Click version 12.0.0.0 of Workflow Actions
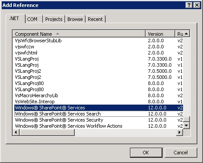The image size is (203, 163). coord(157,126)
